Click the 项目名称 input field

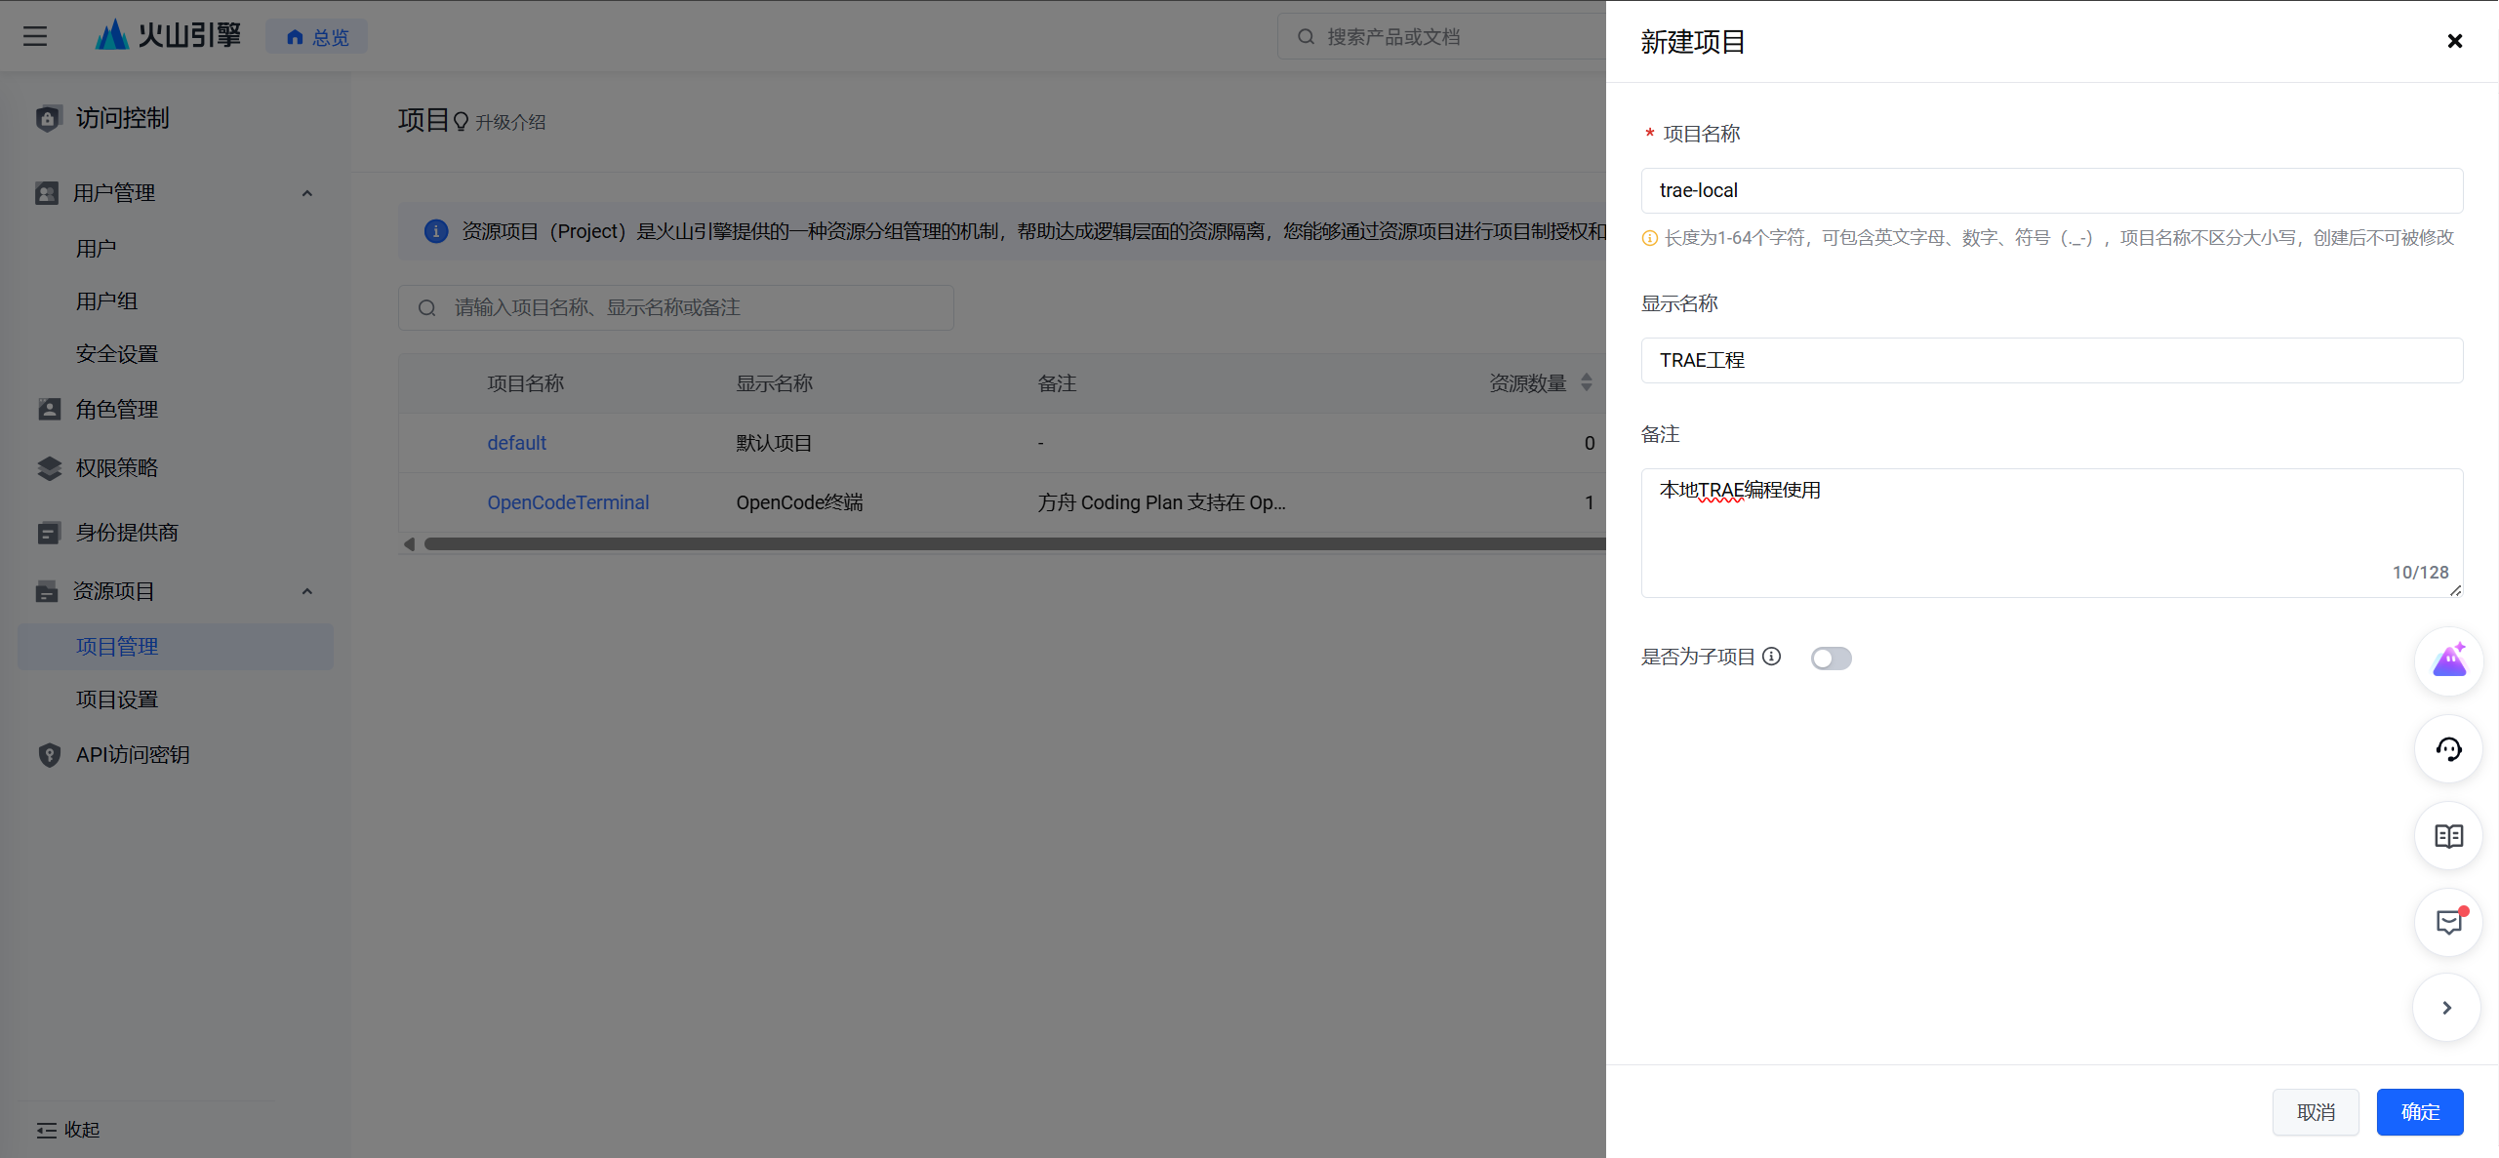point(2051,190)
